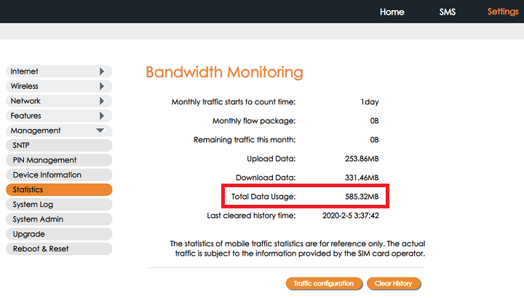Select the Wireless sidebar item
The width and height of the screenshot is (524, 298).
click(59, 86)
